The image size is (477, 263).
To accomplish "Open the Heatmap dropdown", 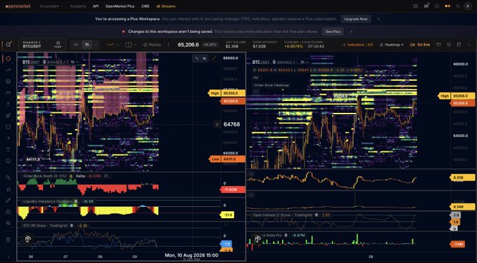I will pyautogui.click(x=392, y=45).
